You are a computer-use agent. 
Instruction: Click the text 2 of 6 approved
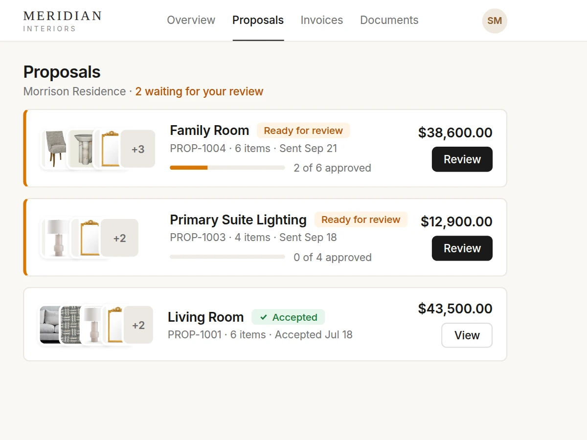coord(332,168)
